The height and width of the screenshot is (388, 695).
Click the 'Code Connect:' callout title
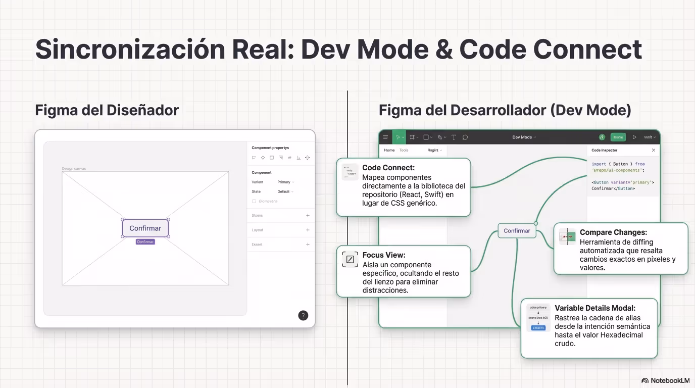pos(388,168)
